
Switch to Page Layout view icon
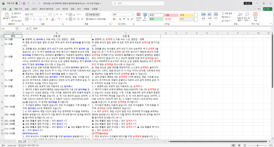click(239, 145)
